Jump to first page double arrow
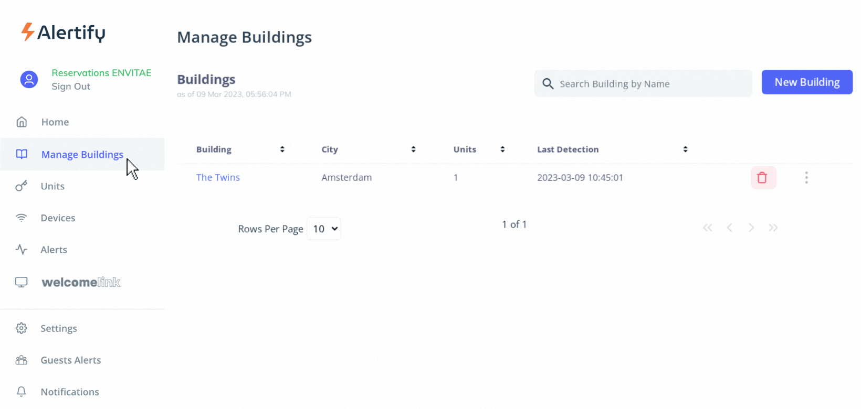The width and height of the screenshot is (861, 409). (x=708, y=228)
